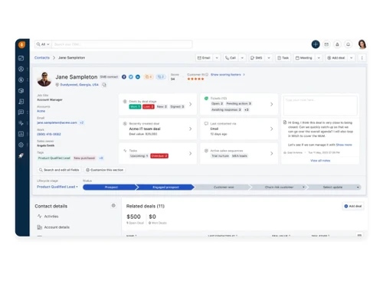Image resolution: width=383 pixels, height=287 pixels.
Task: Click Add deal in Related deals section
Action: click(353, 206)
